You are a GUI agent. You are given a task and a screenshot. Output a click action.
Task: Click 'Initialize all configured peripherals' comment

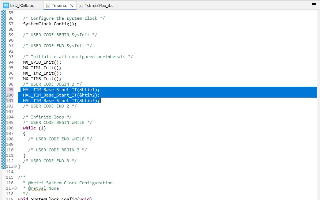pos(78,57)
